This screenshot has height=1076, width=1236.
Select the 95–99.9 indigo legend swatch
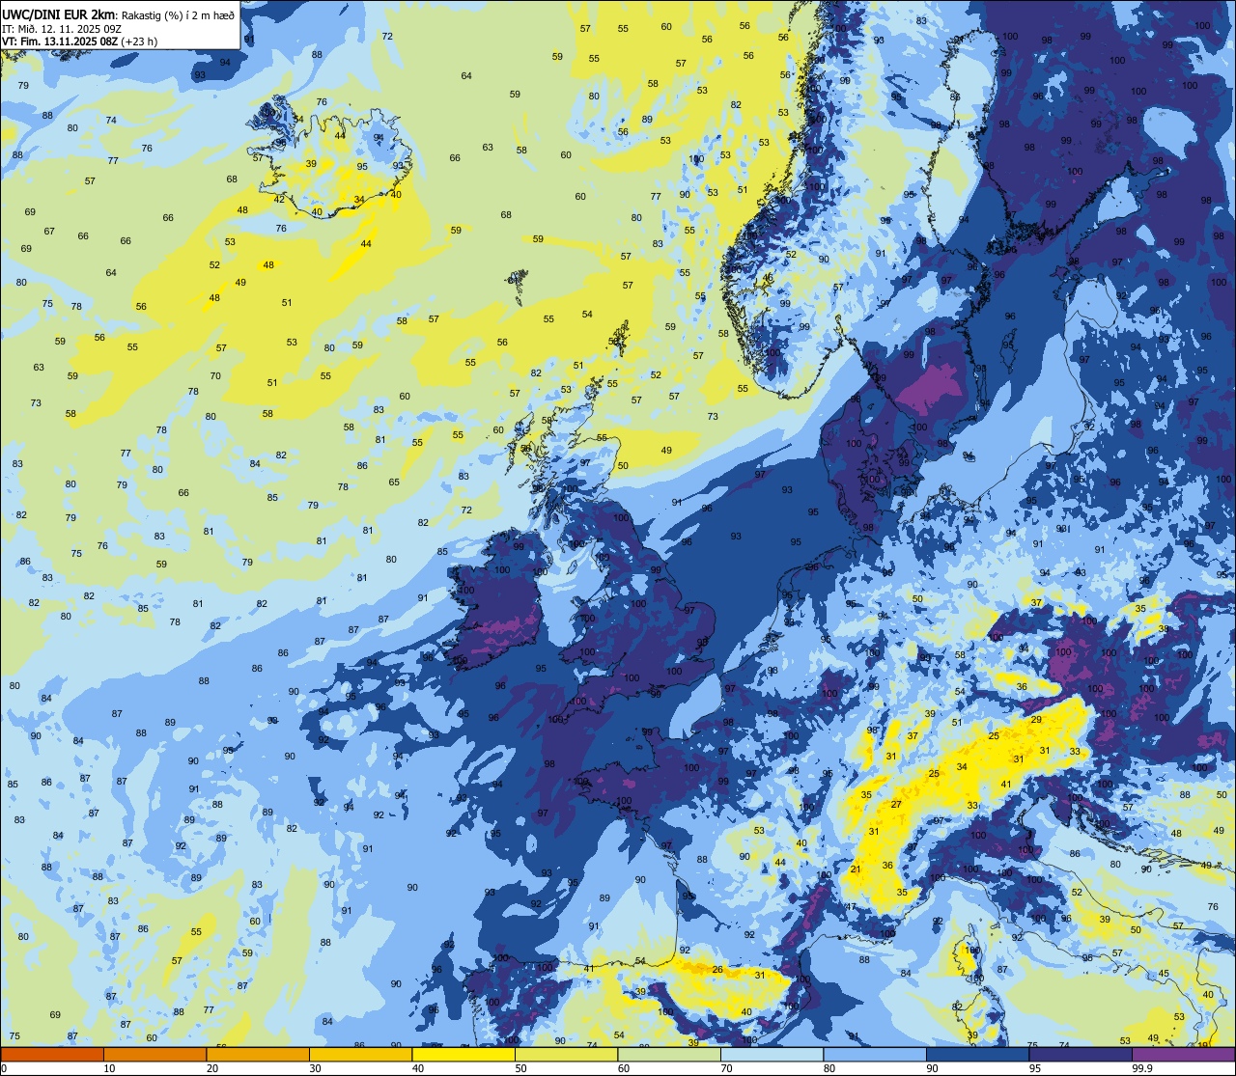tap(1081, 1054)
